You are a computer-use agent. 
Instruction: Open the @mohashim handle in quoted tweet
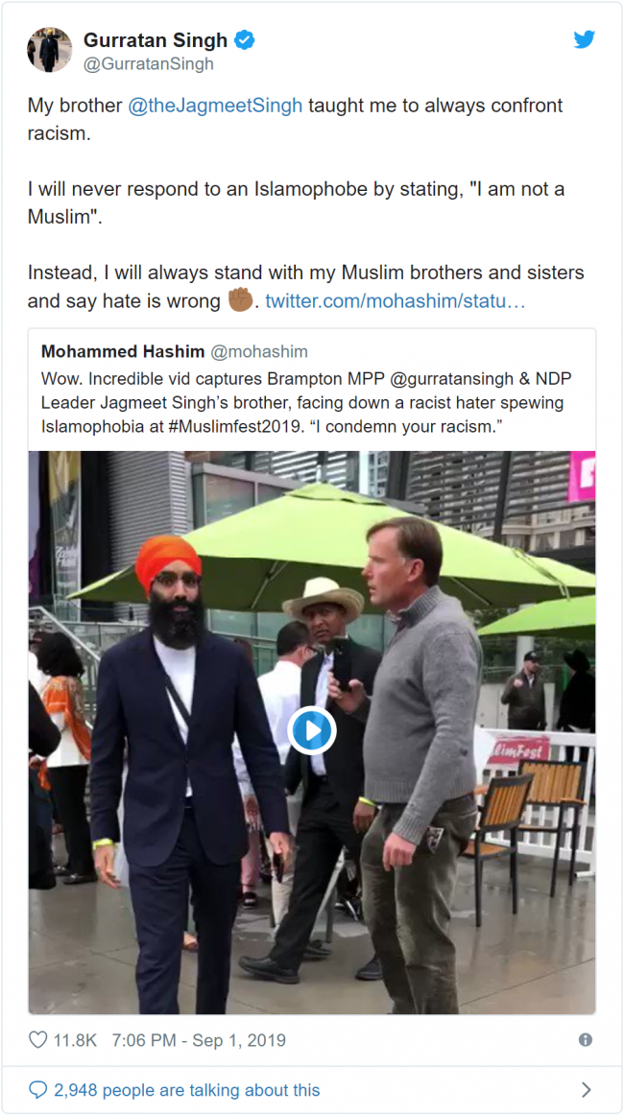click(x=259, y=351)
